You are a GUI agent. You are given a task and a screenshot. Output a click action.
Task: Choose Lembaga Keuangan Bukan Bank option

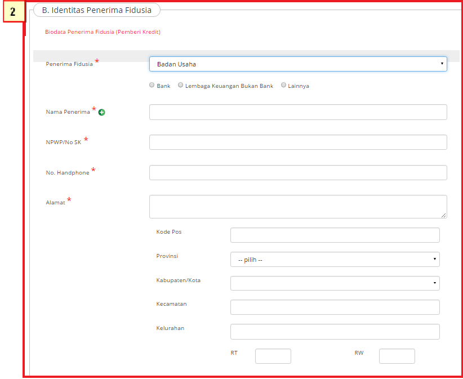coord(180,86)
